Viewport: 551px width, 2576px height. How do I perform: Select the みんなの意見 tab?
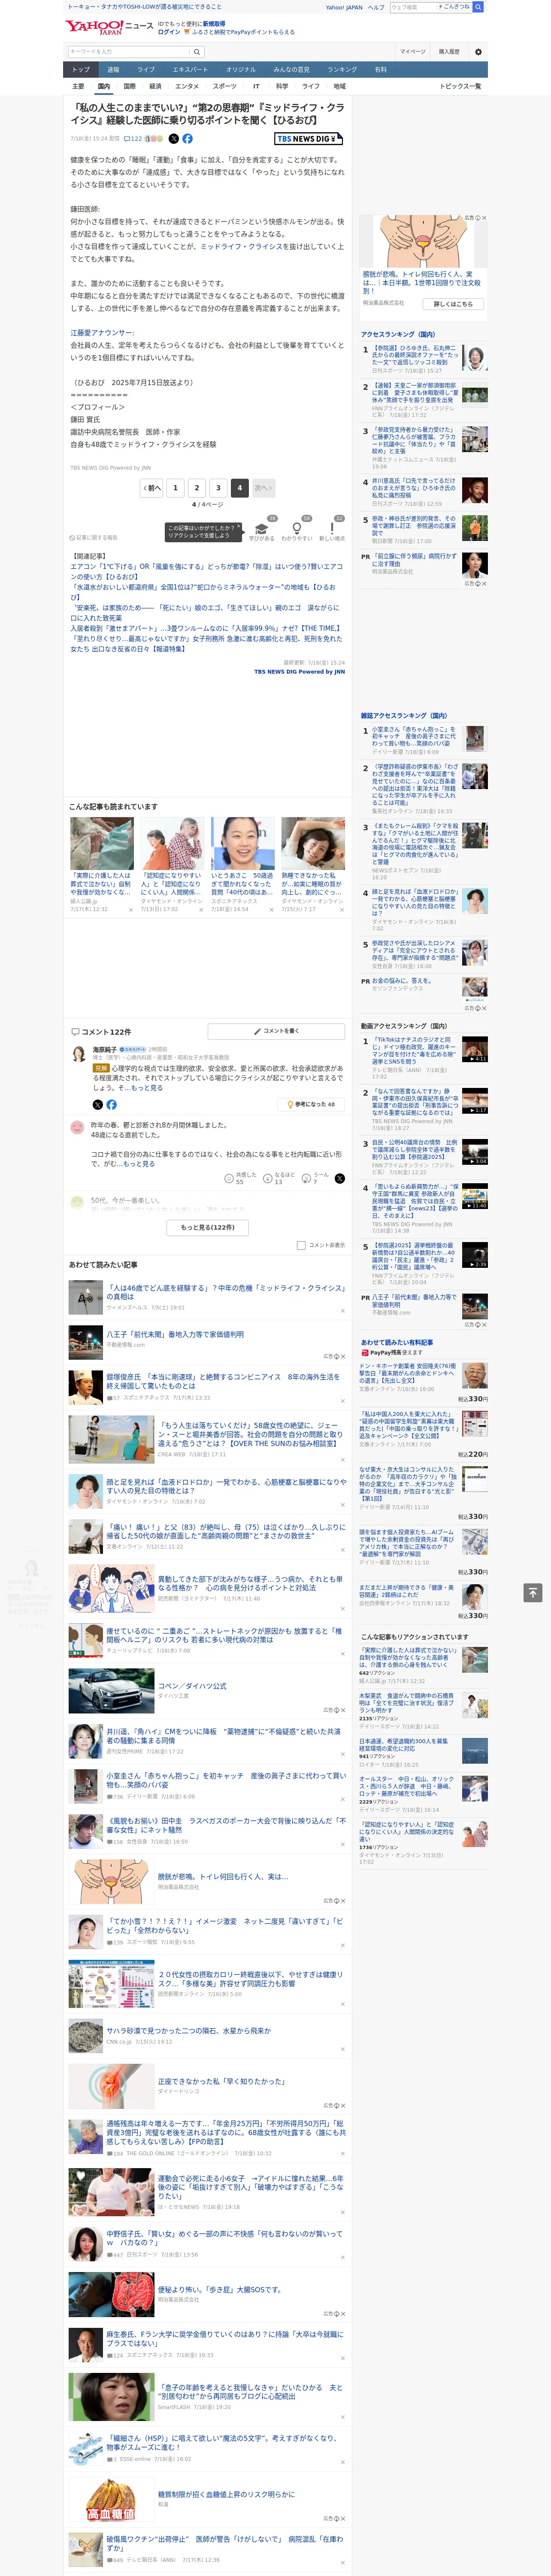[291, 70]
